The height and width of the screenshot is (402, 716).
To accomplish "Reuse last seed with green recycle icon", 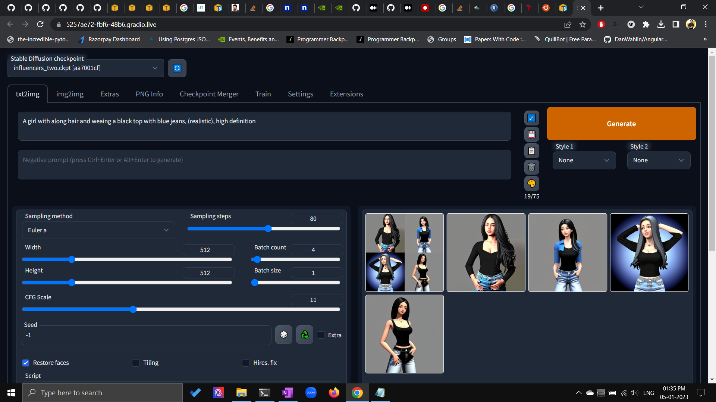I will pos(305,335).
